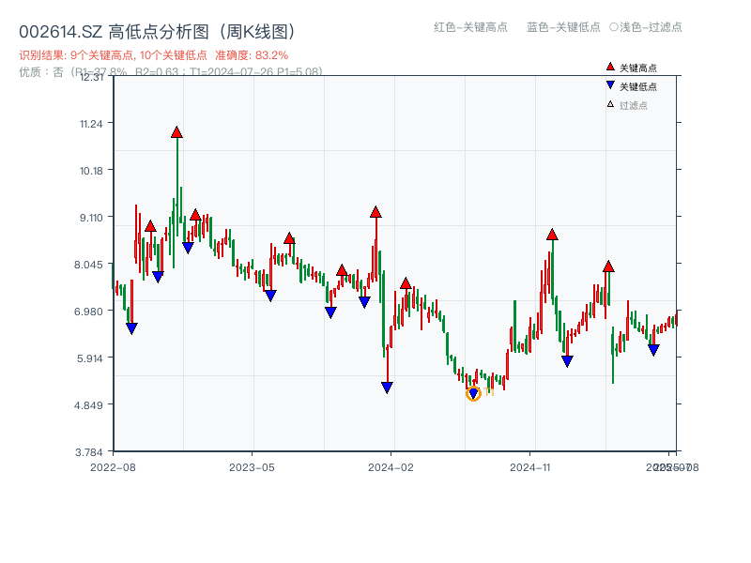Click the red peak marker above 2023-05
751x563 pixels.
tap(287, 237)
